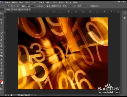Select the Brush tool
127x97 pixels.
[x=1, y=36]
